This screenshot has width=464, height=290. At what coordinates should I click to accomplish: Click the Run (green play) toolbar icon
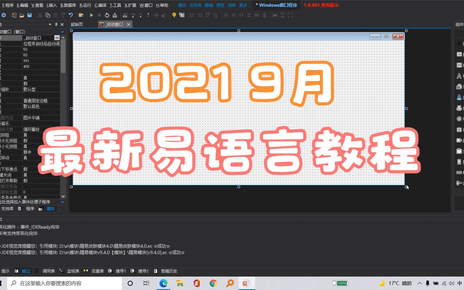92,15
